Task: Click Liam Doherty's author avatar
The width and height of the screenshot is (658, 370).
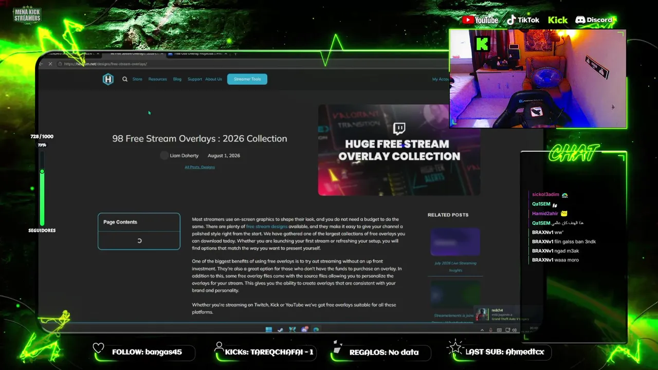Action: (x=164, y=155)
